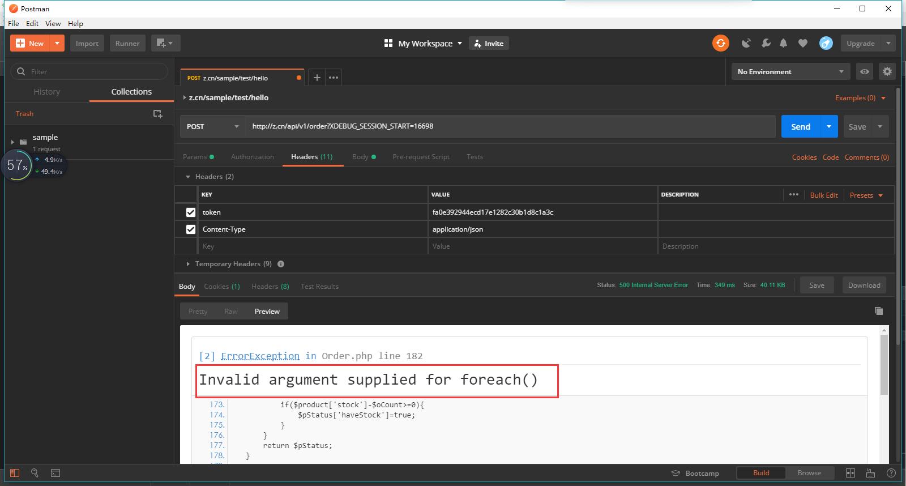Open tab options three-dots menu
Image resolution: width=906 pixels, height=486 pixels.
pyautogui.click(x=334, y=78)
